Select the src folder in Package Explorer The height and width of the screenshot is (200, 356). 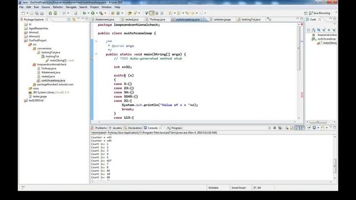click(34, 44)
